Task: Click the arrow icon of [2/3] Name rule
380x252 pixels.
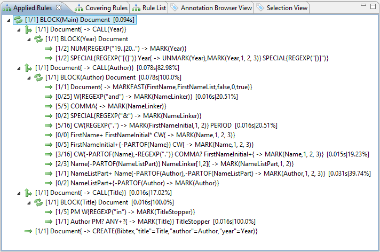Action: [49, 164]
